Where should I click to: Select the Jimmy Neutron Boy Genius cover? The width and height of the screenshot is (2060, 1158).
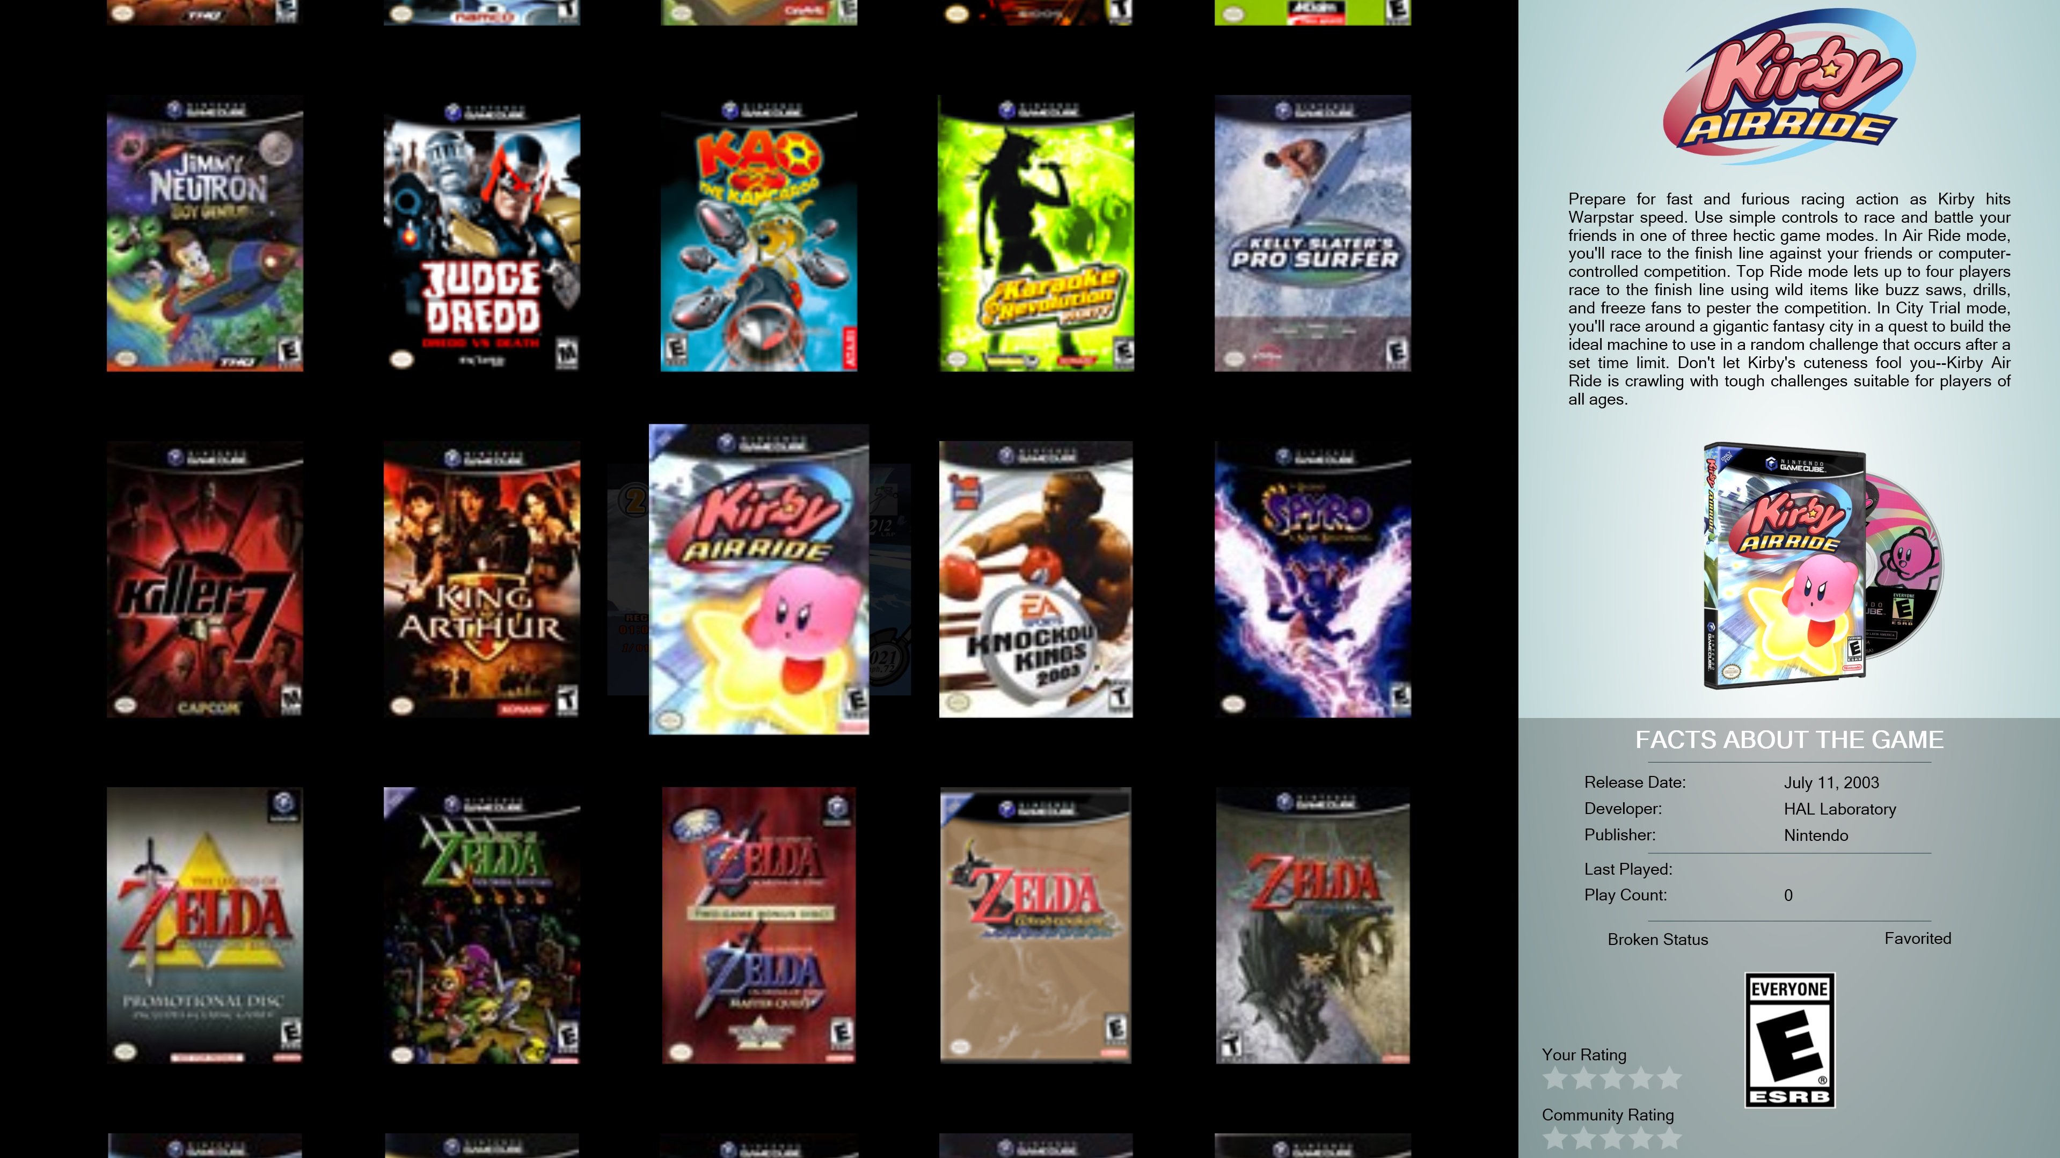point(204,233)
